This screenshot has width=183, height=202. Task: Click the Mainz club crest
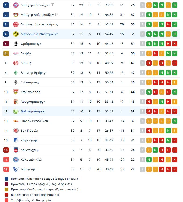click(16, 63)
